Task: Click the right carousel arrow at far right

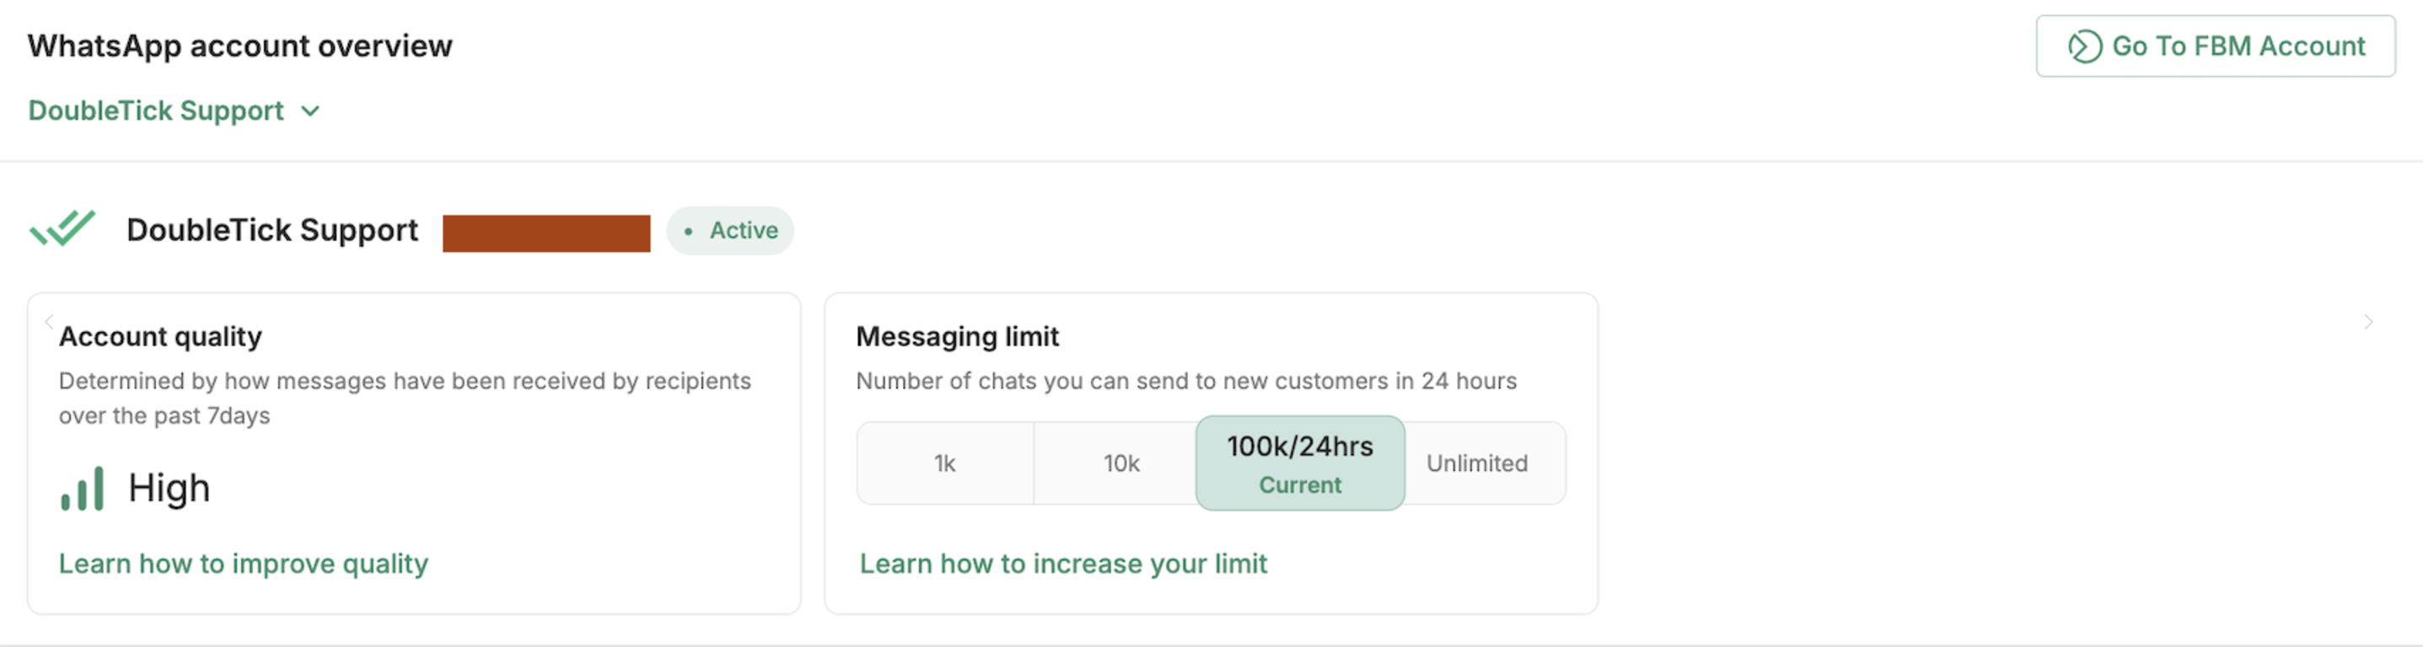Action: pyautogui.click(x=2368, y=323)
